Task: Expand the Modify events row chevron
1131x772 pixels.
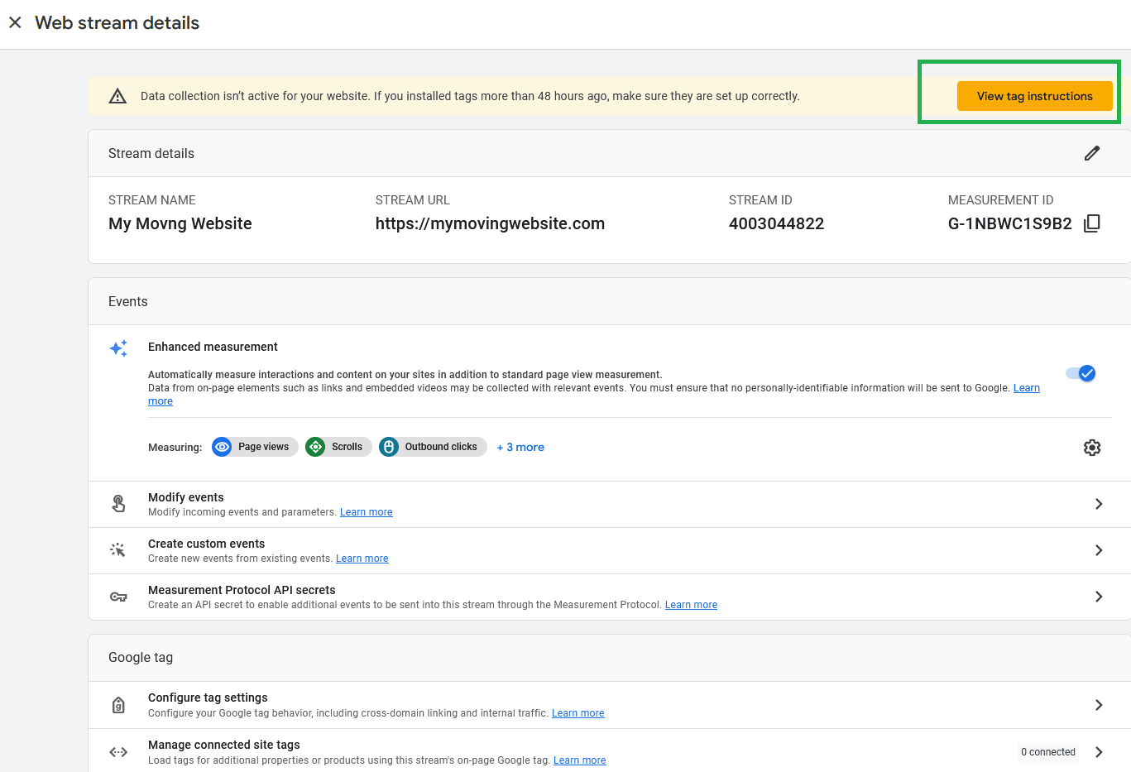Action: [1099, 504]
